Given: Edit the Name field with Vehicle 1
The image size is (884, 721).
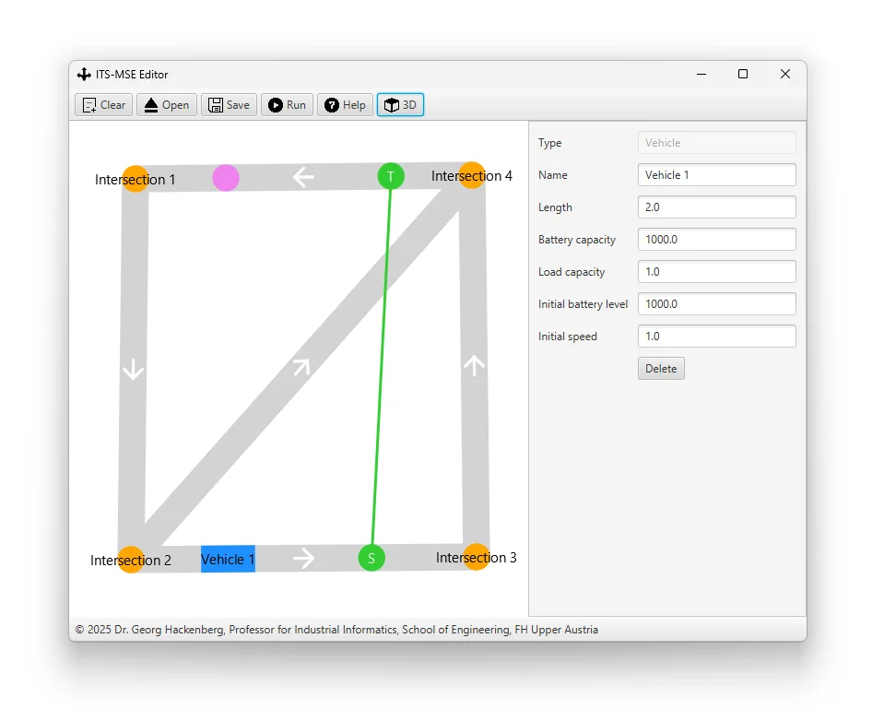Looking at the screenshot, I should click(716, 175).
